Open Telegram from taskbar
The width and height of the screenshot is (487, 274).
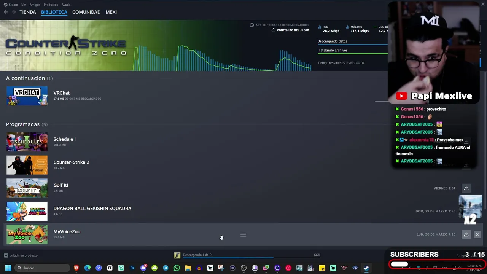166,268
